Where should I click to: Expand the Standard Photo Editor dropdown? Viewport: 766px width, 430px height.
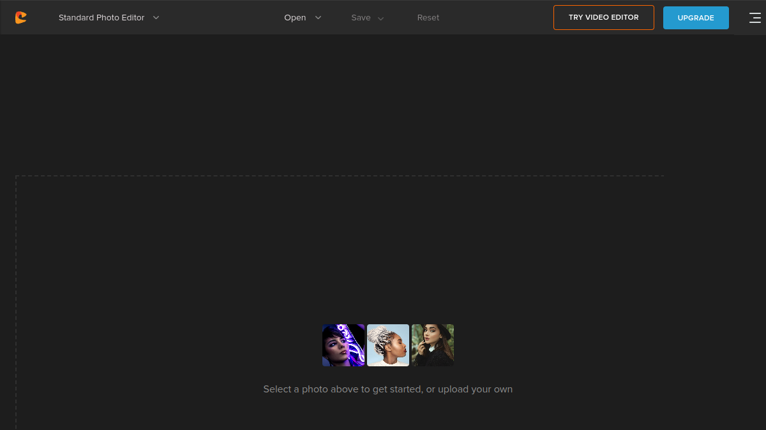(x=109, y=18)
